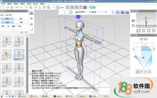Click the pose library size slider
The image size is (157, 98).
point(14,29)
